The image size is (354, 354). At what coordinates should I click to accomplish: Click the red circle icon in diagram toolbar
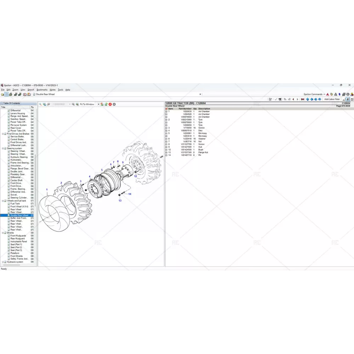[110, 104]
